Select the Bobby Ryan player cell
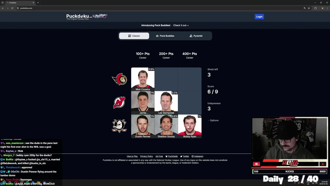Image resolution: width=330 pixels, height=186 pixels. pos(190,126)
